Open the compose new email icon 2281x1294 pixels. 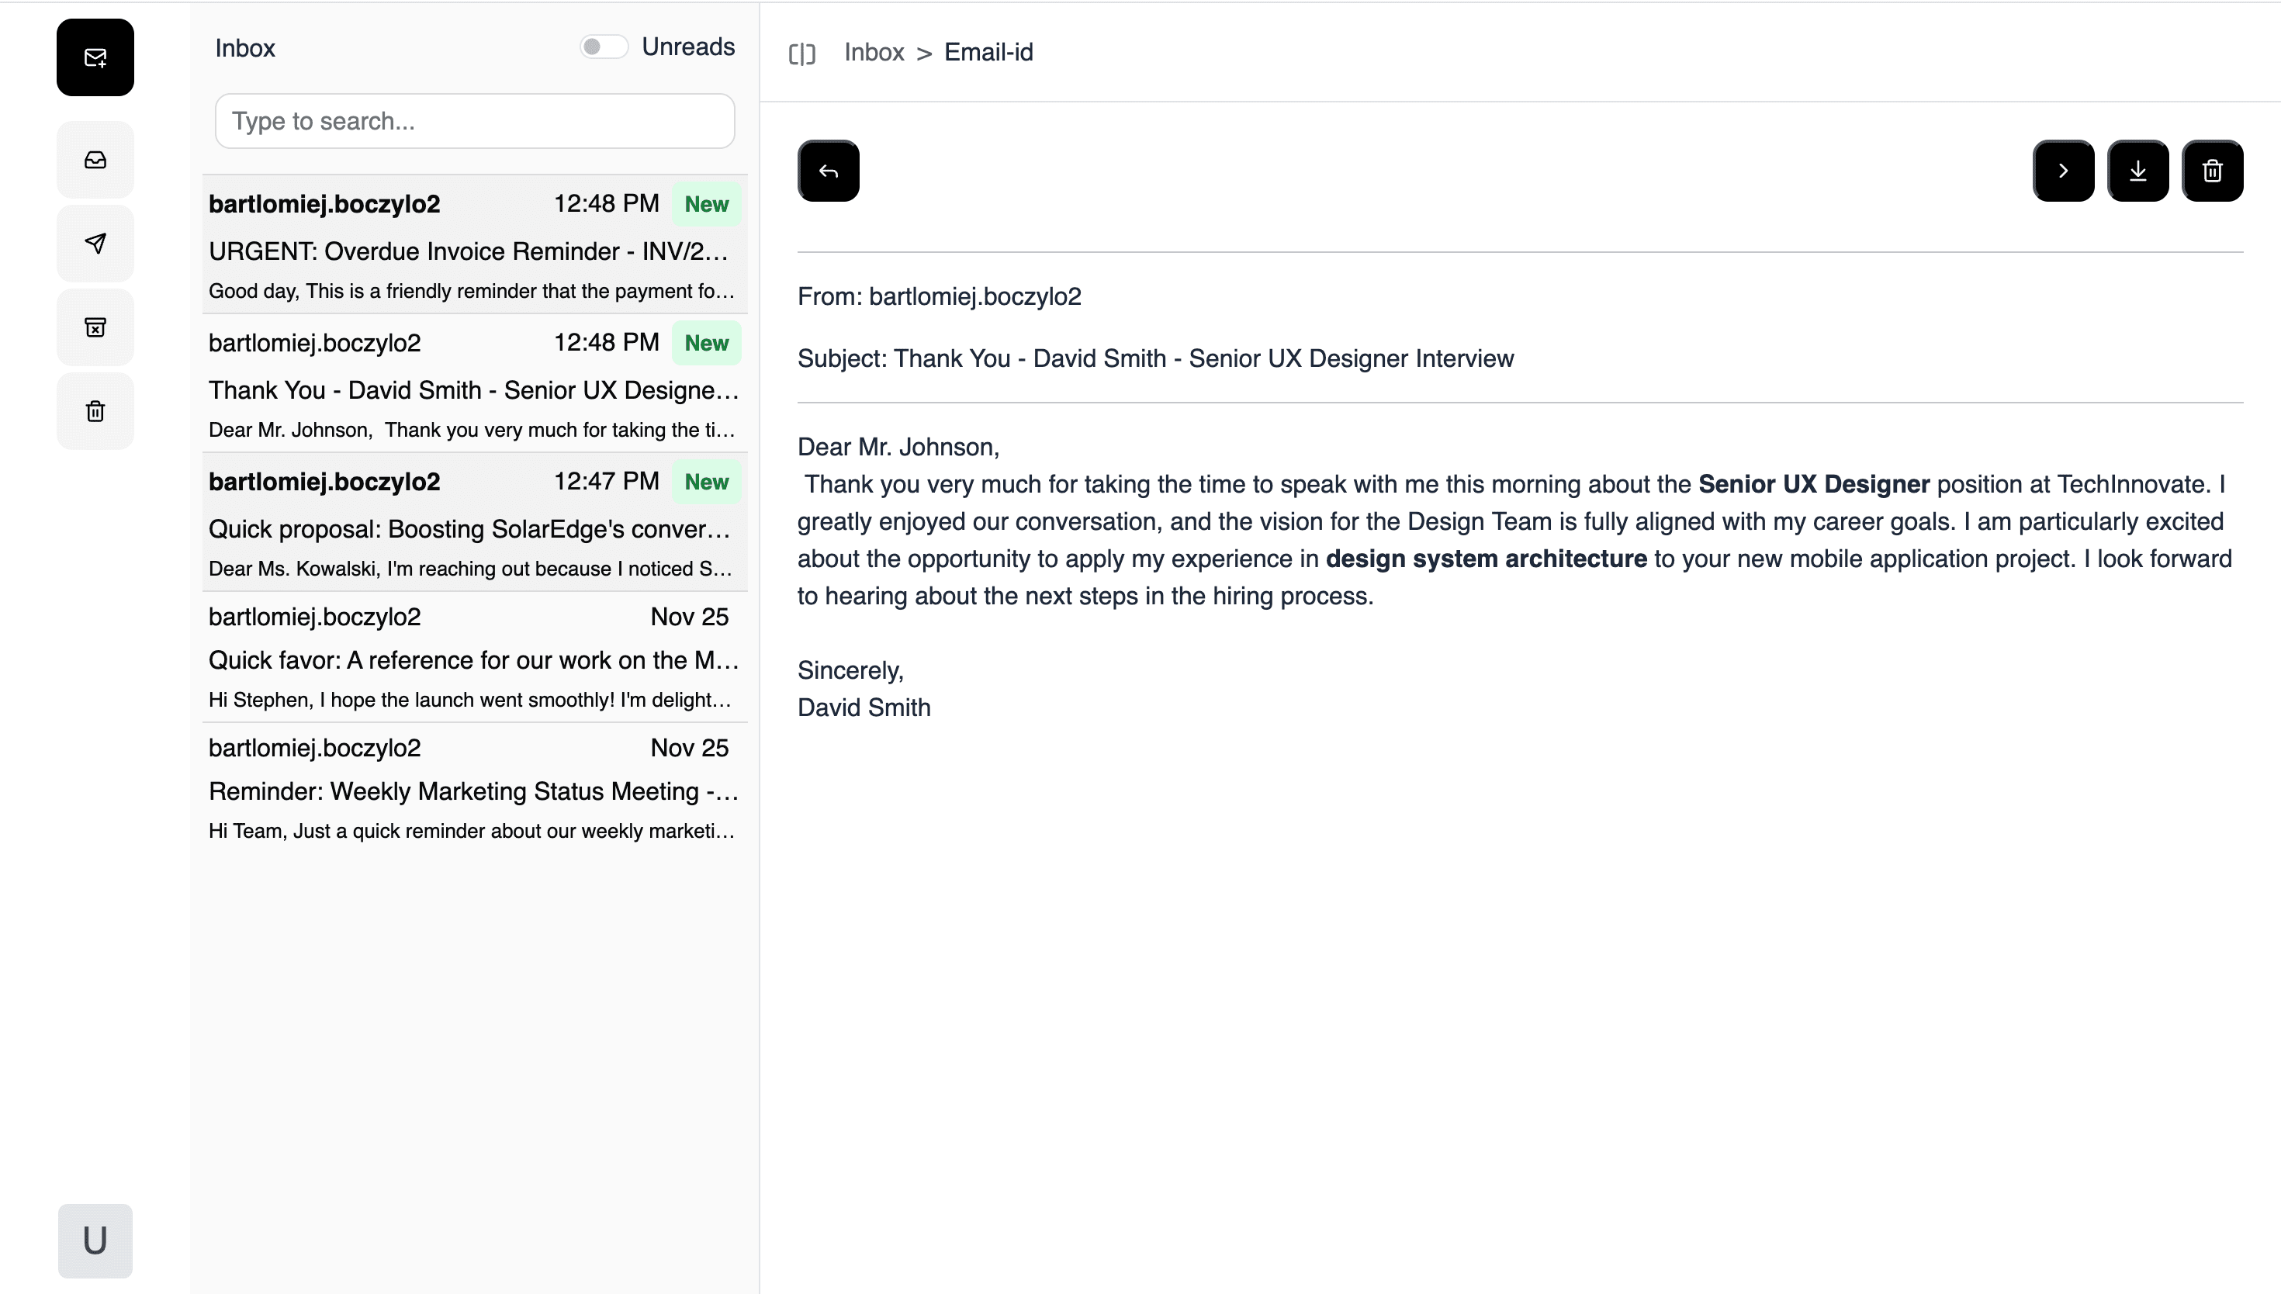[94, 57]
